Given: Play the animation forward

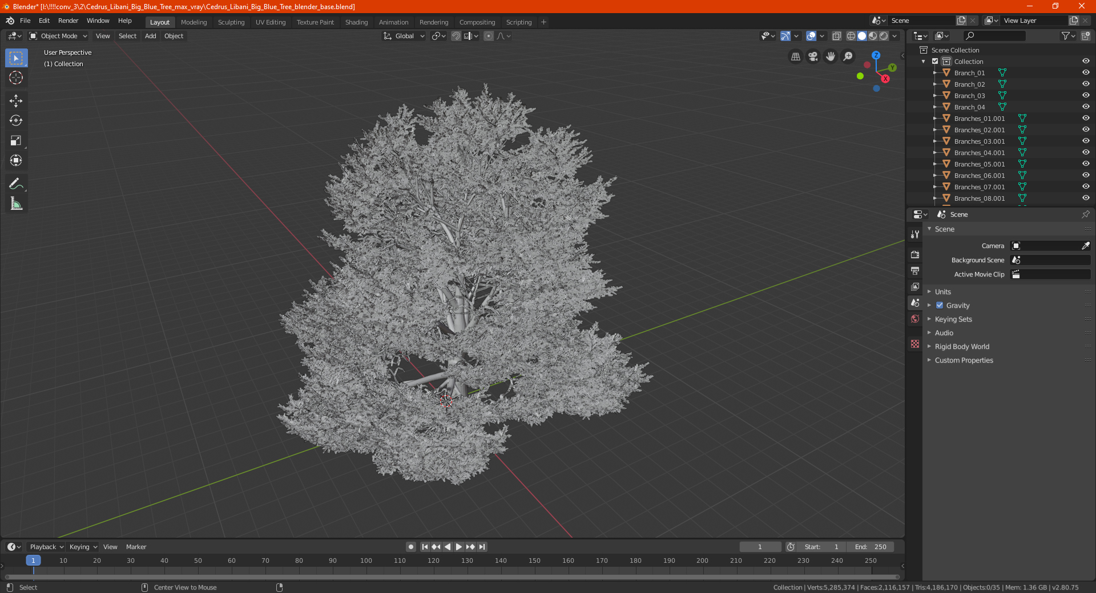Looking at the screenshot, I should (458, 547).
